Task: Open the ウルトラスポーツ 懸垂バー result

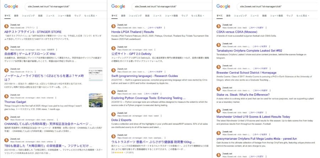Action: click(153, 142)
